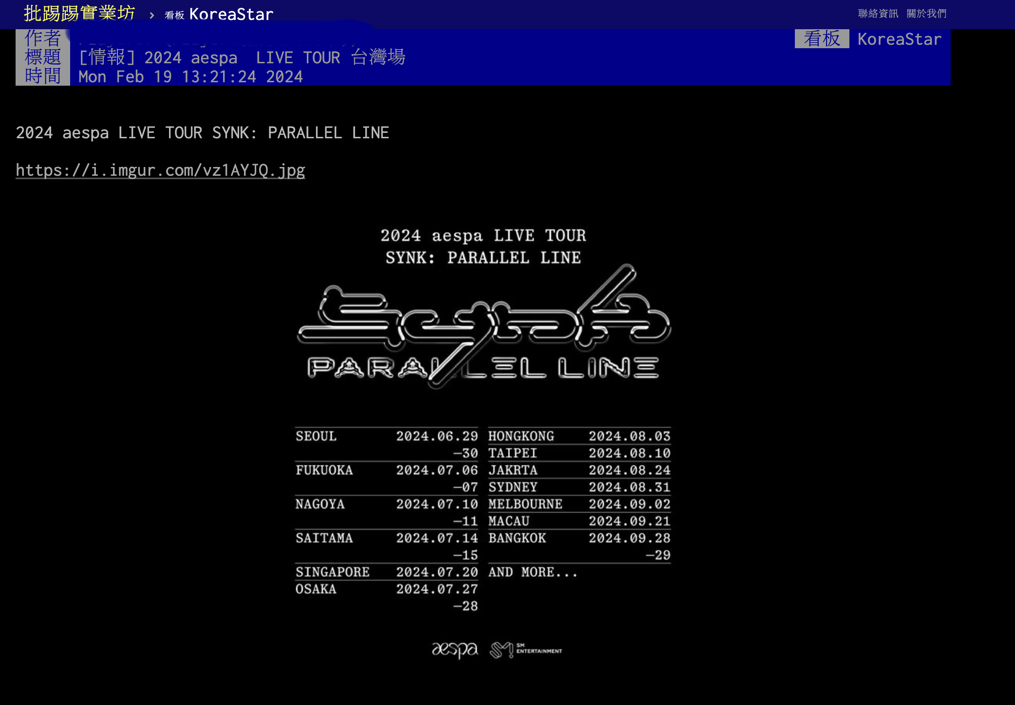Click the breadcrumb arrow separator
The height and width of the screenshot is (705, 1015).
151,16
